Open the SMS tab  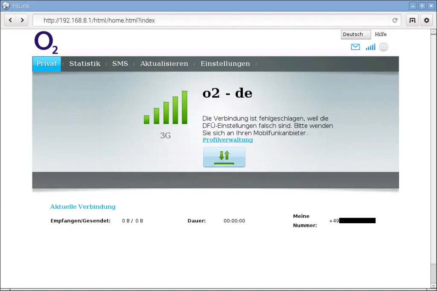[120, 64]
